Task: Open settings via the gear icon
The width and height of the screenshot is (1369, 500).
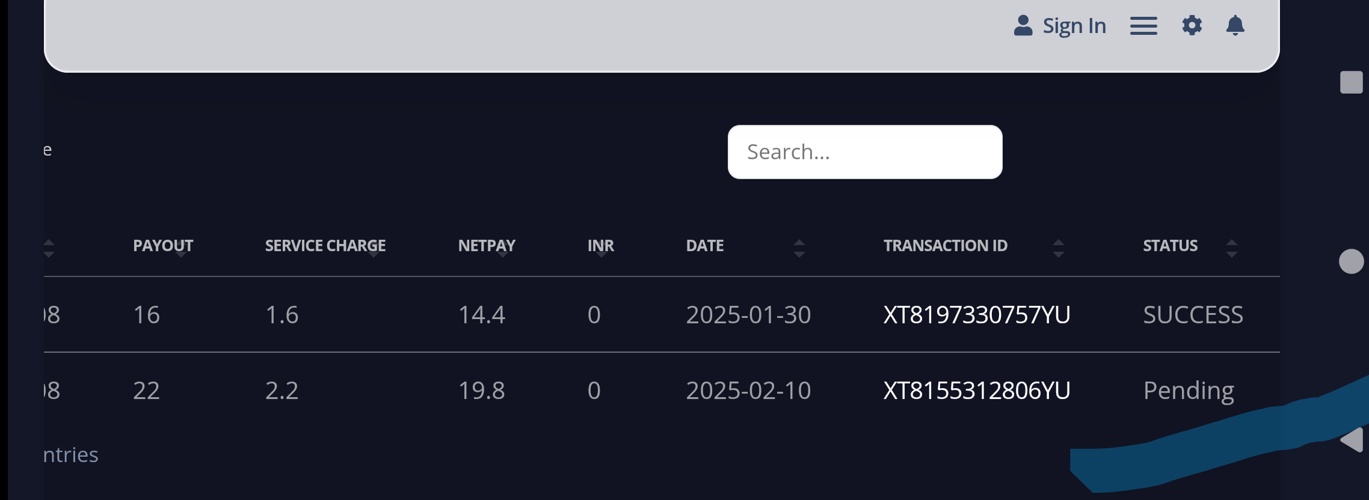Action: coord(1192,26)
